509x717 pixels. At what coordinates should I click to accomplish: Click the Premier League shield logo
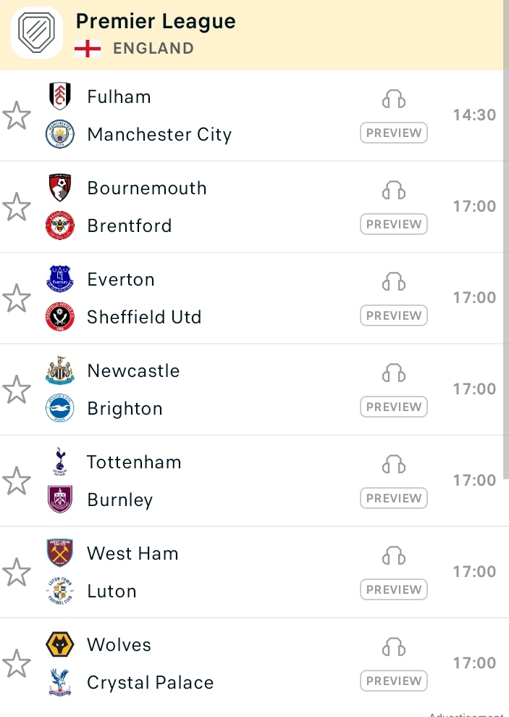point(36,33)
